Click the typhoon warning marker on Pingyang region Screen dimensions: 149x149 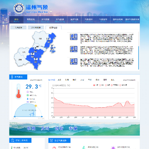pos(32,54)
